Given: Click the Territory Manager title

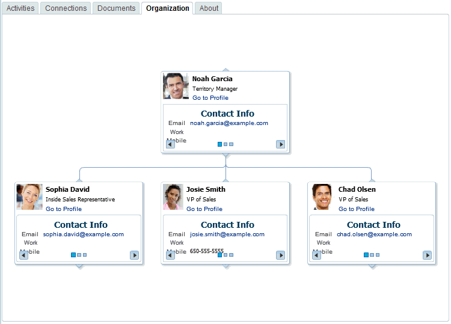Looking at the screenshot, I should point(215,89).
